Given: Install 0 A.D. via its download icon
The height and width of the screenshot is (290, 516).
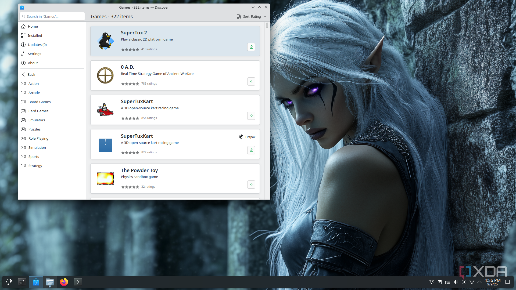Looking at the screenshot, I should 251,81.
